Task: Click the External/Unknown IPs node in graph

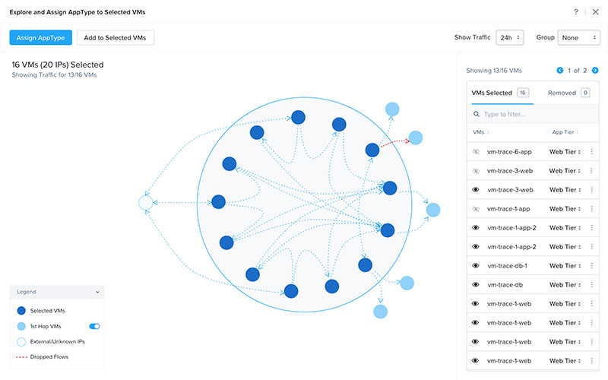Action: (146, 203)
